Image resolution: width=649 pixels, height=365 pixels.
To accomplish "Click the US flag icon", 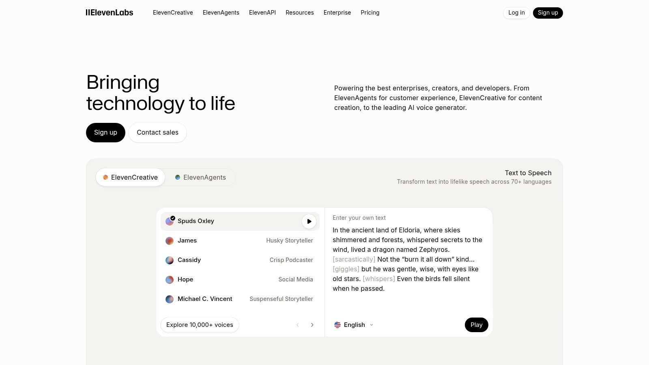I will click(x=337, y=324).
